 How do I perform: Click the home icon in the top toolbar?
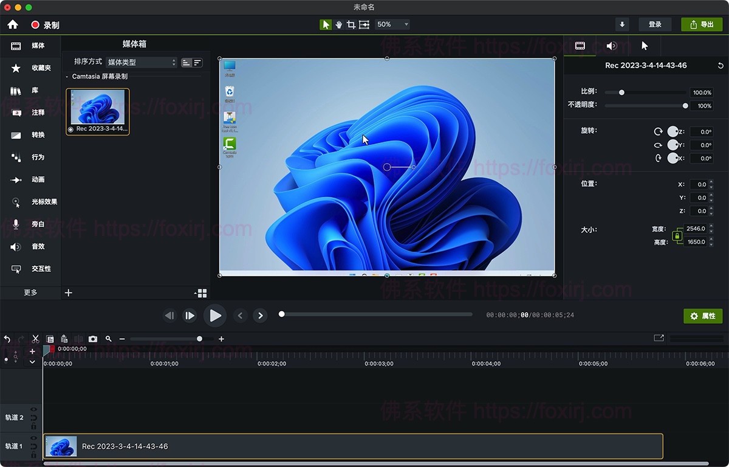[x=12, y=25]
